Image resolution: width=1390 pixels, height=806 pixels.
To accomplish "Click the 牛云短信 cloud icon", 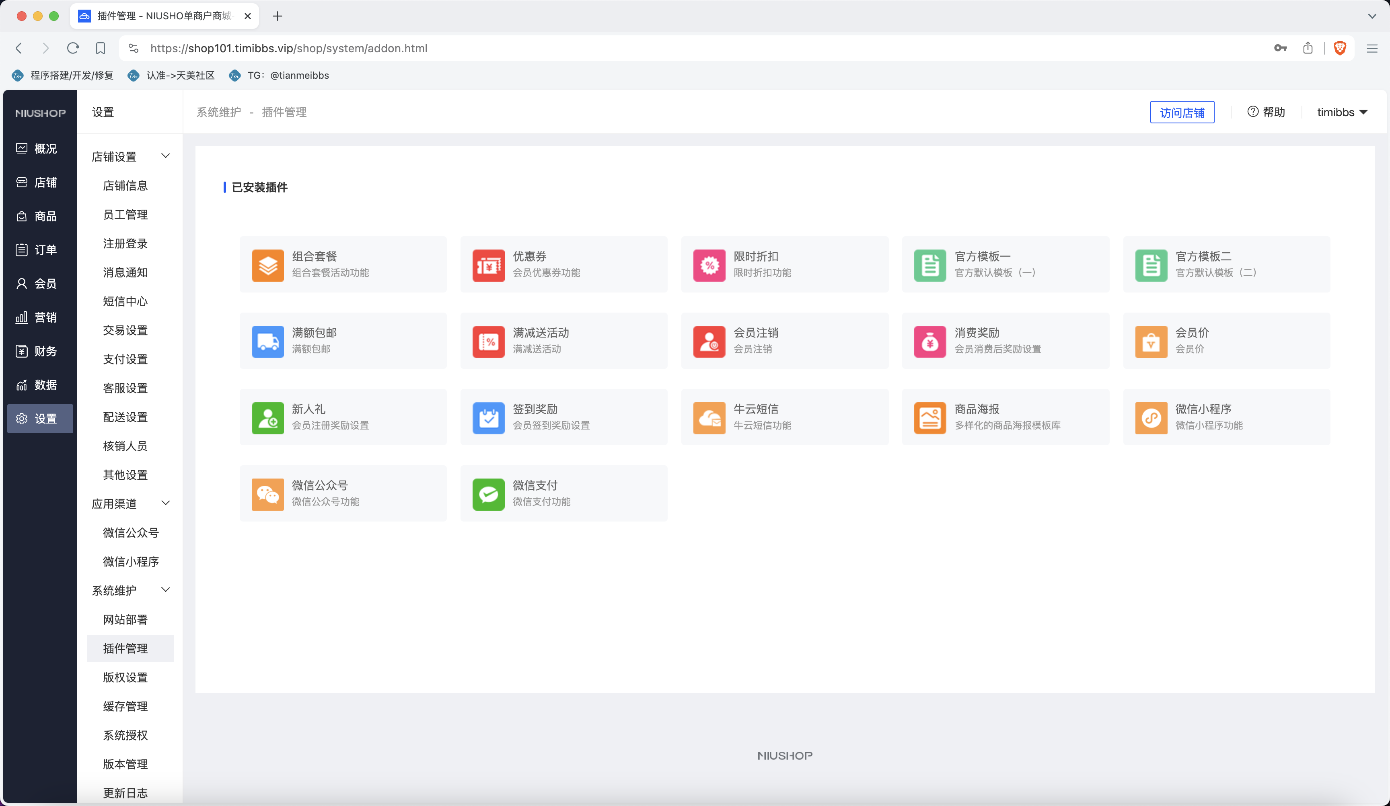I will (709, 417).
